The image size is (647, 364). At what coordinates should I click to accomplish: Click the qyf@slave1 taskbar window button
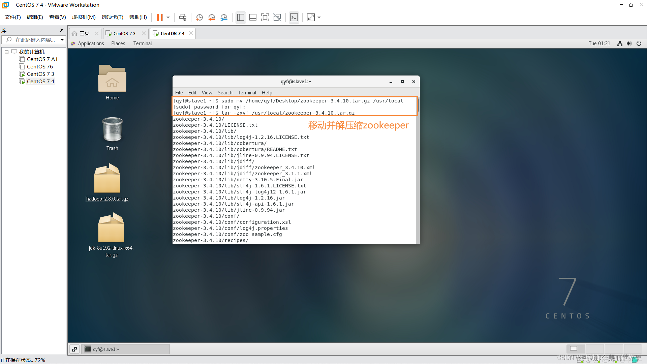[126, 349]
